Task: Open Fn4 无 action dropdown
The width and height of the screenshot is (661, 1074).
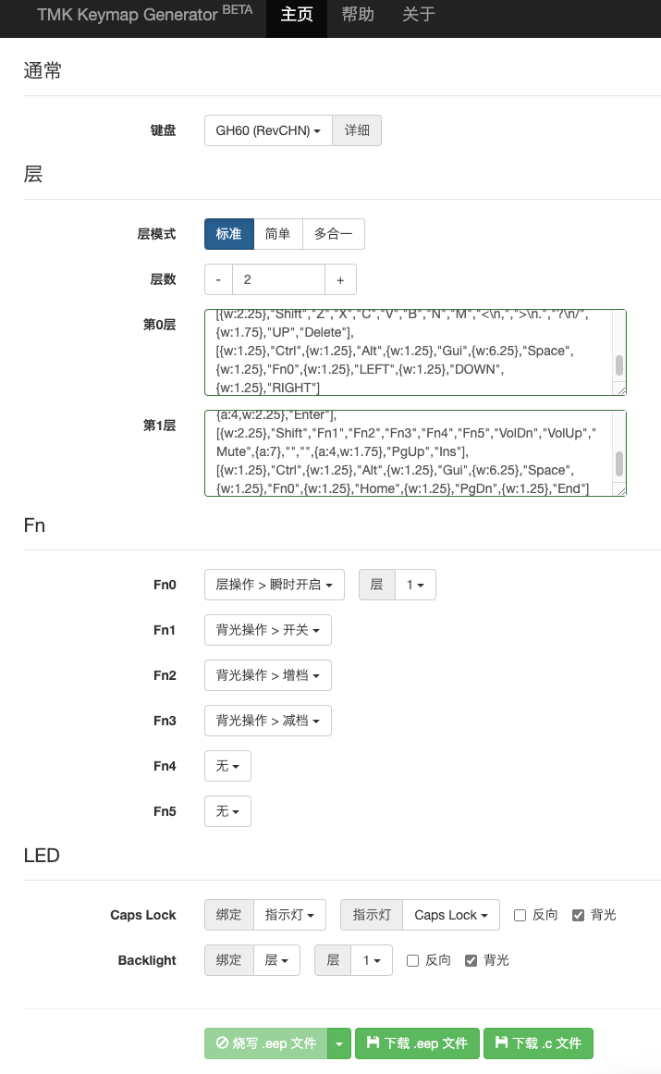Action: (227, 766)
